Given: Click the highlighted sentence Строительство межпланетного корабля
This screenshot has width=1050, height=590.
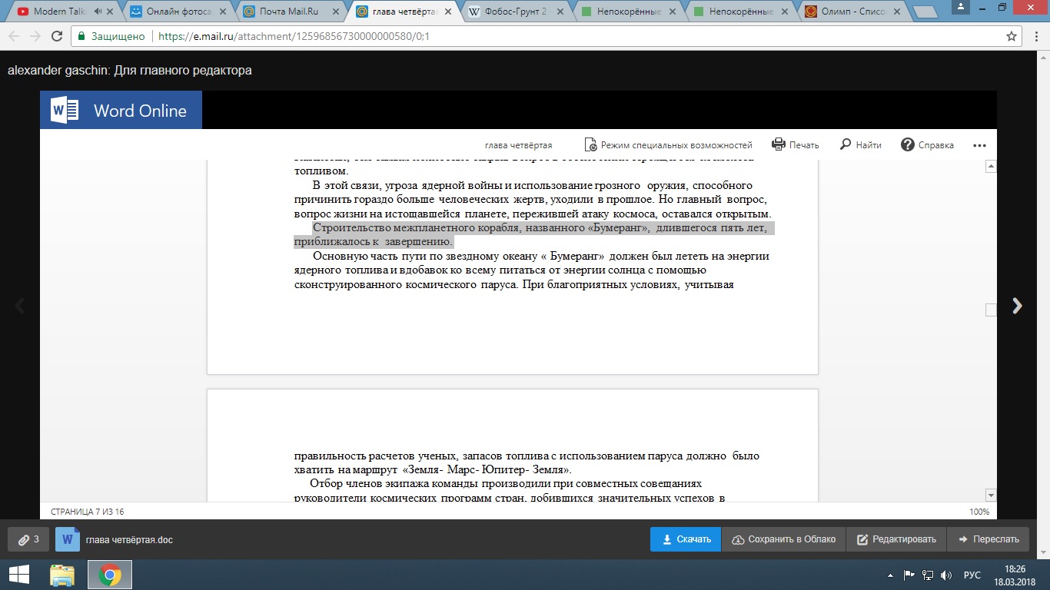Looking at the screenshot, I should 534,234.
